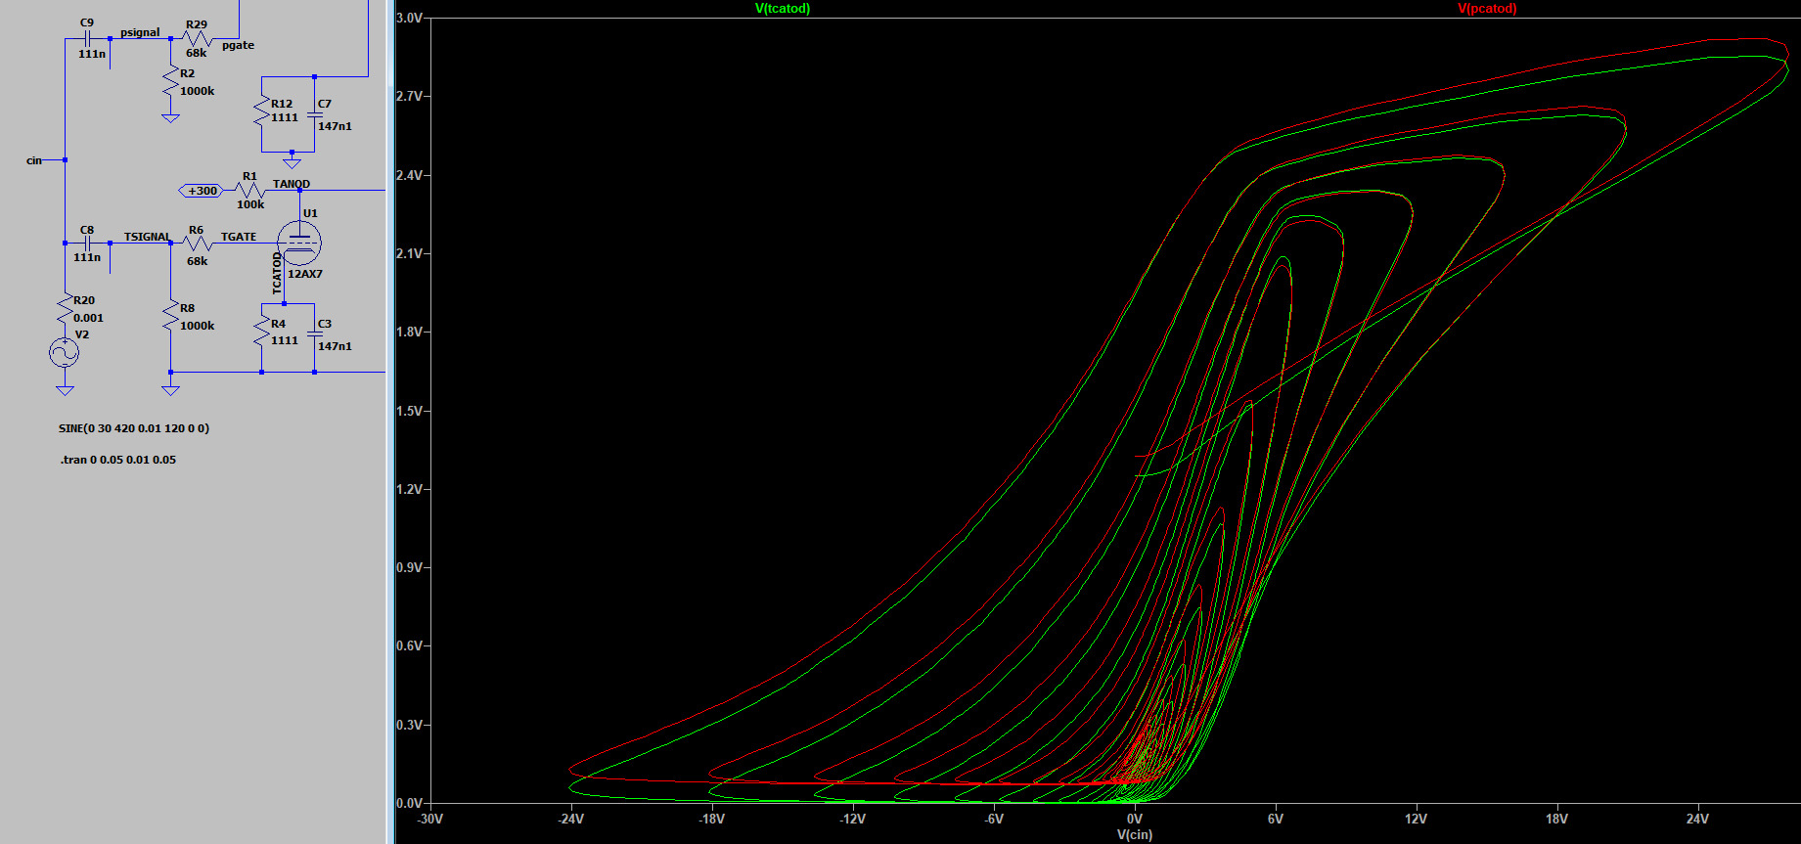Viewport: 1801px width, 844px height.
Task: Click the R1 100k resistor symbol
Action: point(249,191)
